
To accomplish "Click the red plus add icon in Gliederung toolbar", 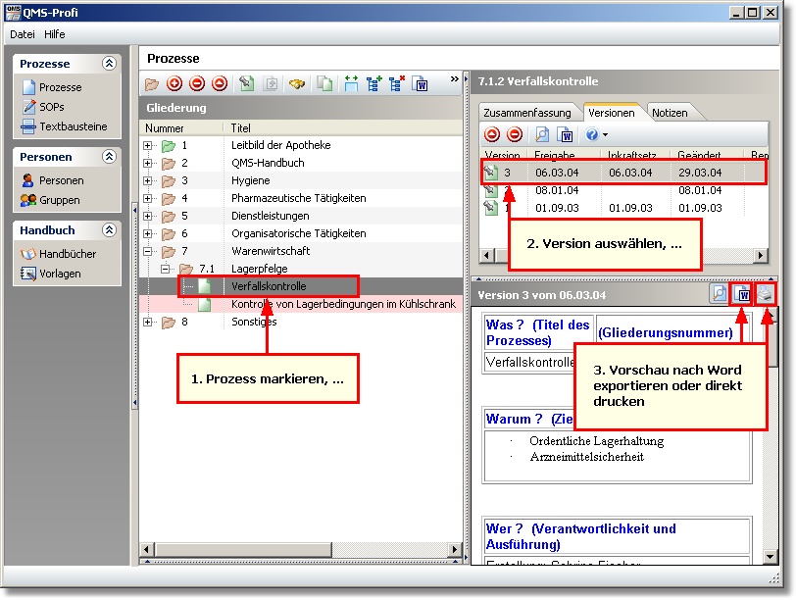I will 174,85.
